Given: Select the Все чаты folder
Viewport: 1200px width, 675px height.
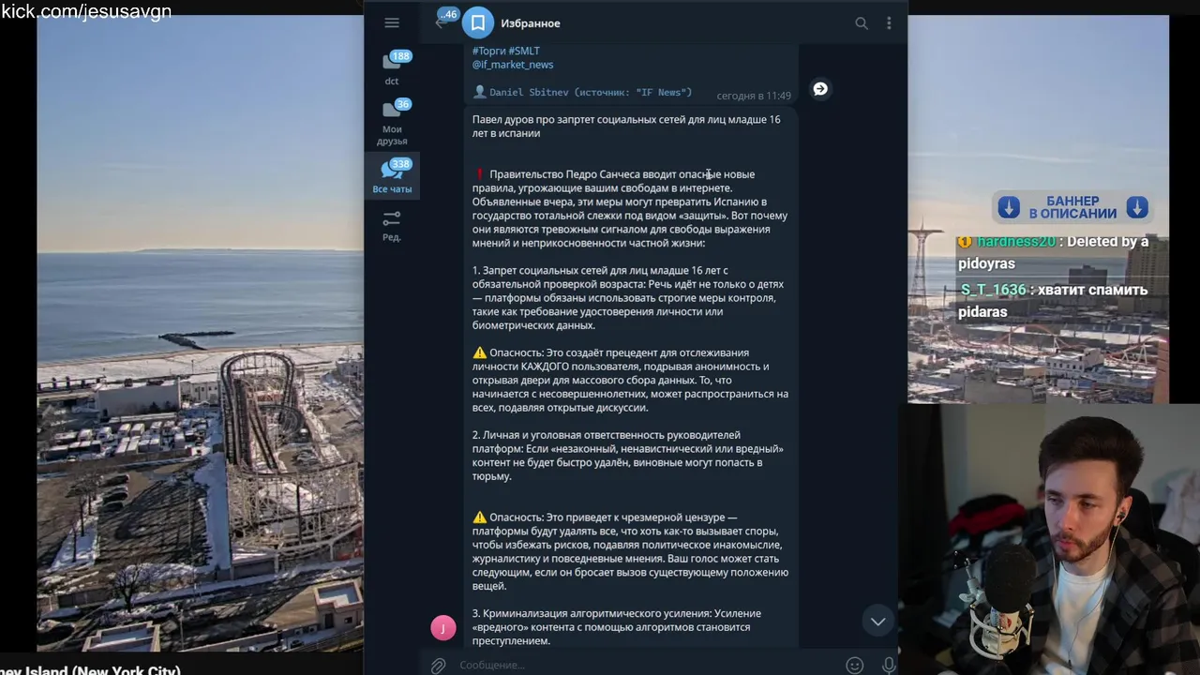Looking at the screenshot, I should (x=392, y=175).
